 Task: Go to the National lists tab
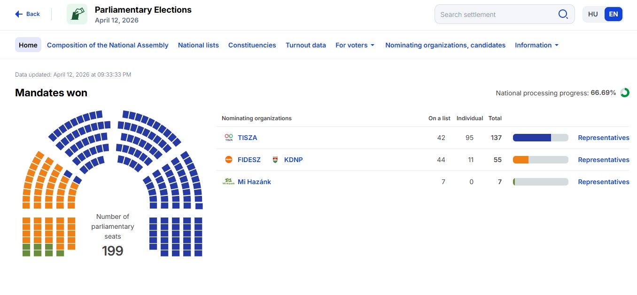198,45
